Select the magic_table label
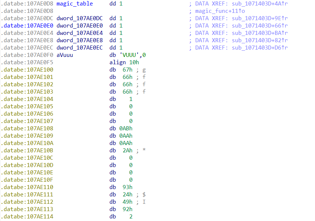The image size is (315, 221). coord(75,4)
